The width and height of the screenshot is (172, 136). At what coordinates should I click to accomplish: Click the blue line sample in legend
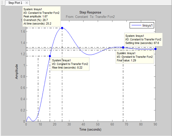(136, 25)
